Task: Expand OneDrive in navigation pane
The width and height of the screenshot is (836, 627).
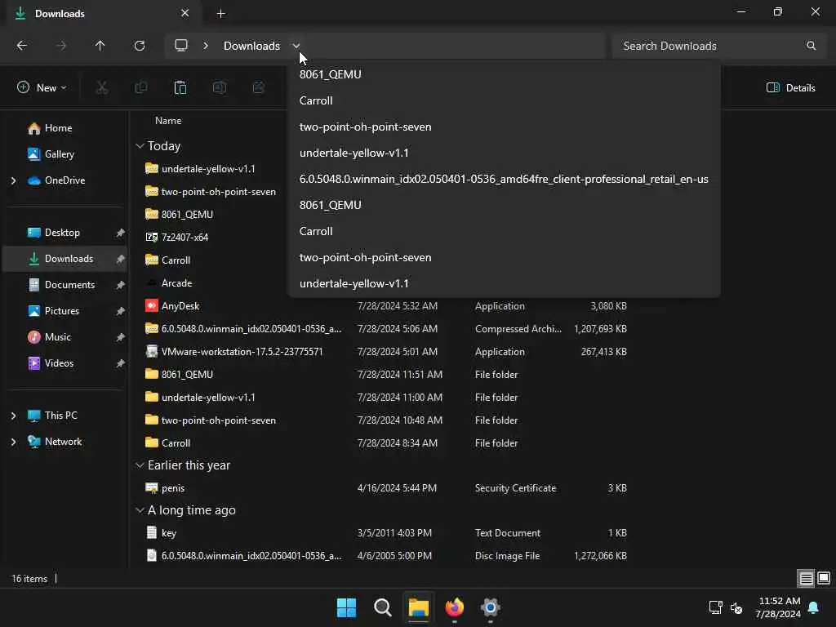Action: coord(13,180)
